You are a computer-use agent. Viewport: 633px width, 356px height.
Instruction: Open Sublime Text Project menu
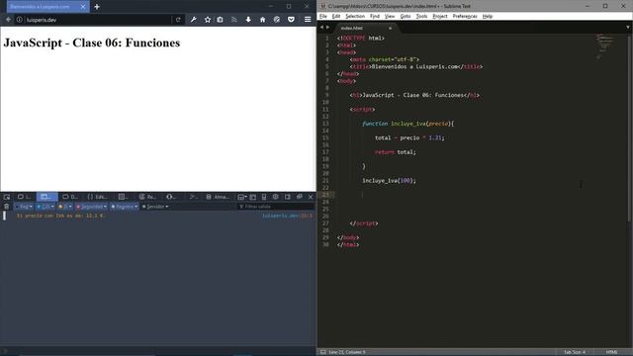[x=439, y=16]
